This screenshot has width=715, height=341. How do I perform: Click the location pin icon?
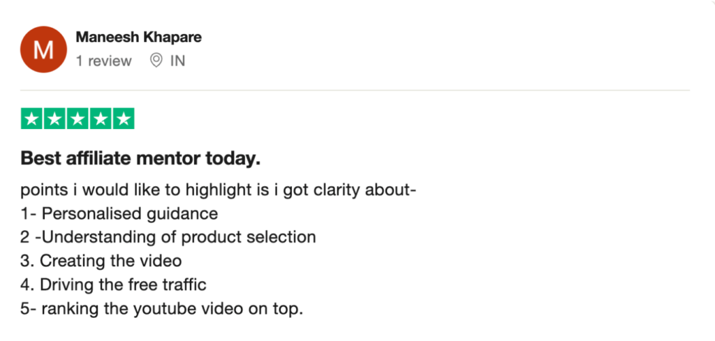coord(156,61)
